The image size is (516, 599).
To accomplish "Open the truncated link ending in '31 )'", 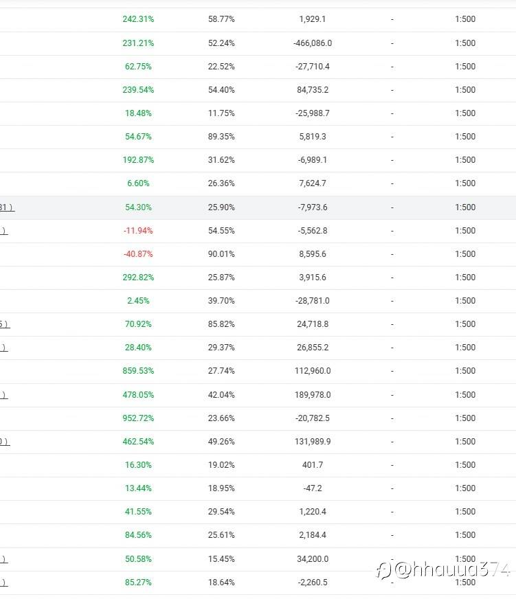I will click(7, 207).
